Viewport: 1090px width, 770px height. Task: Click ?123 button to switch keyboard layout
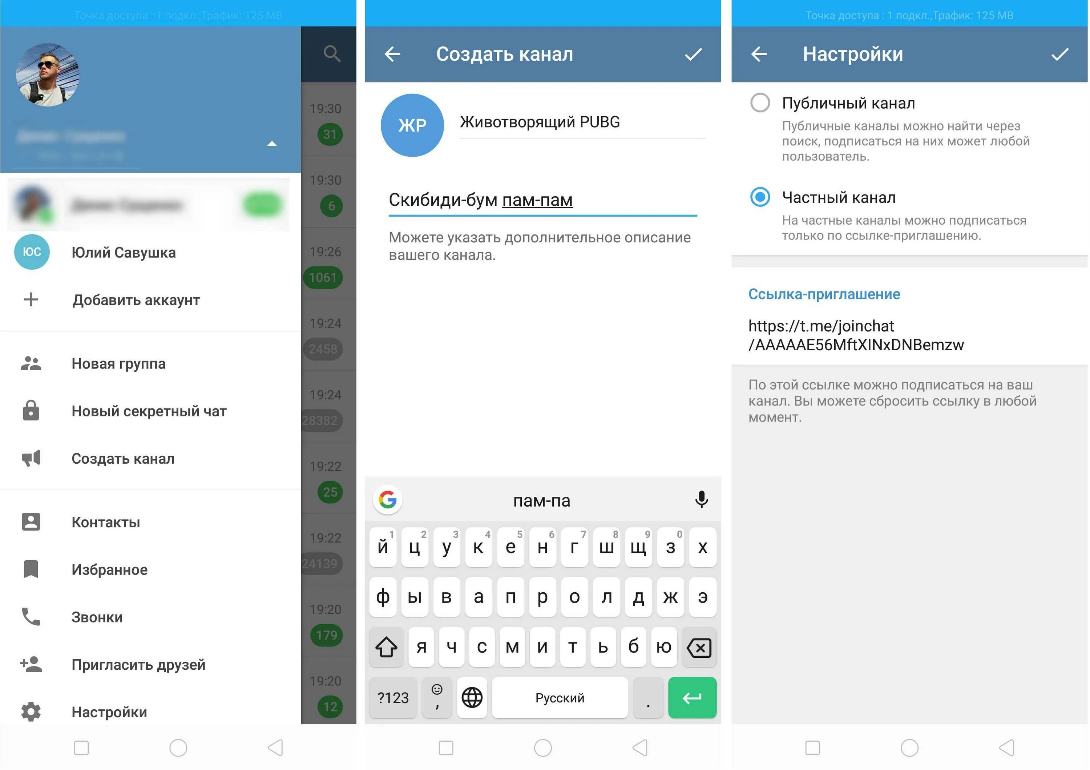[x=397, y=697]
